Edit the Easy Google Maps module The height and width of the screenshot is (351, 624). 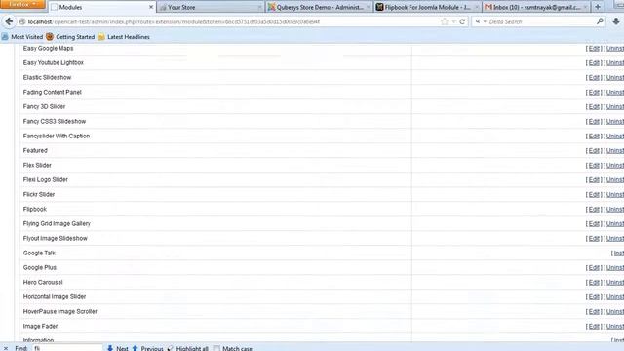coord(594,48)
